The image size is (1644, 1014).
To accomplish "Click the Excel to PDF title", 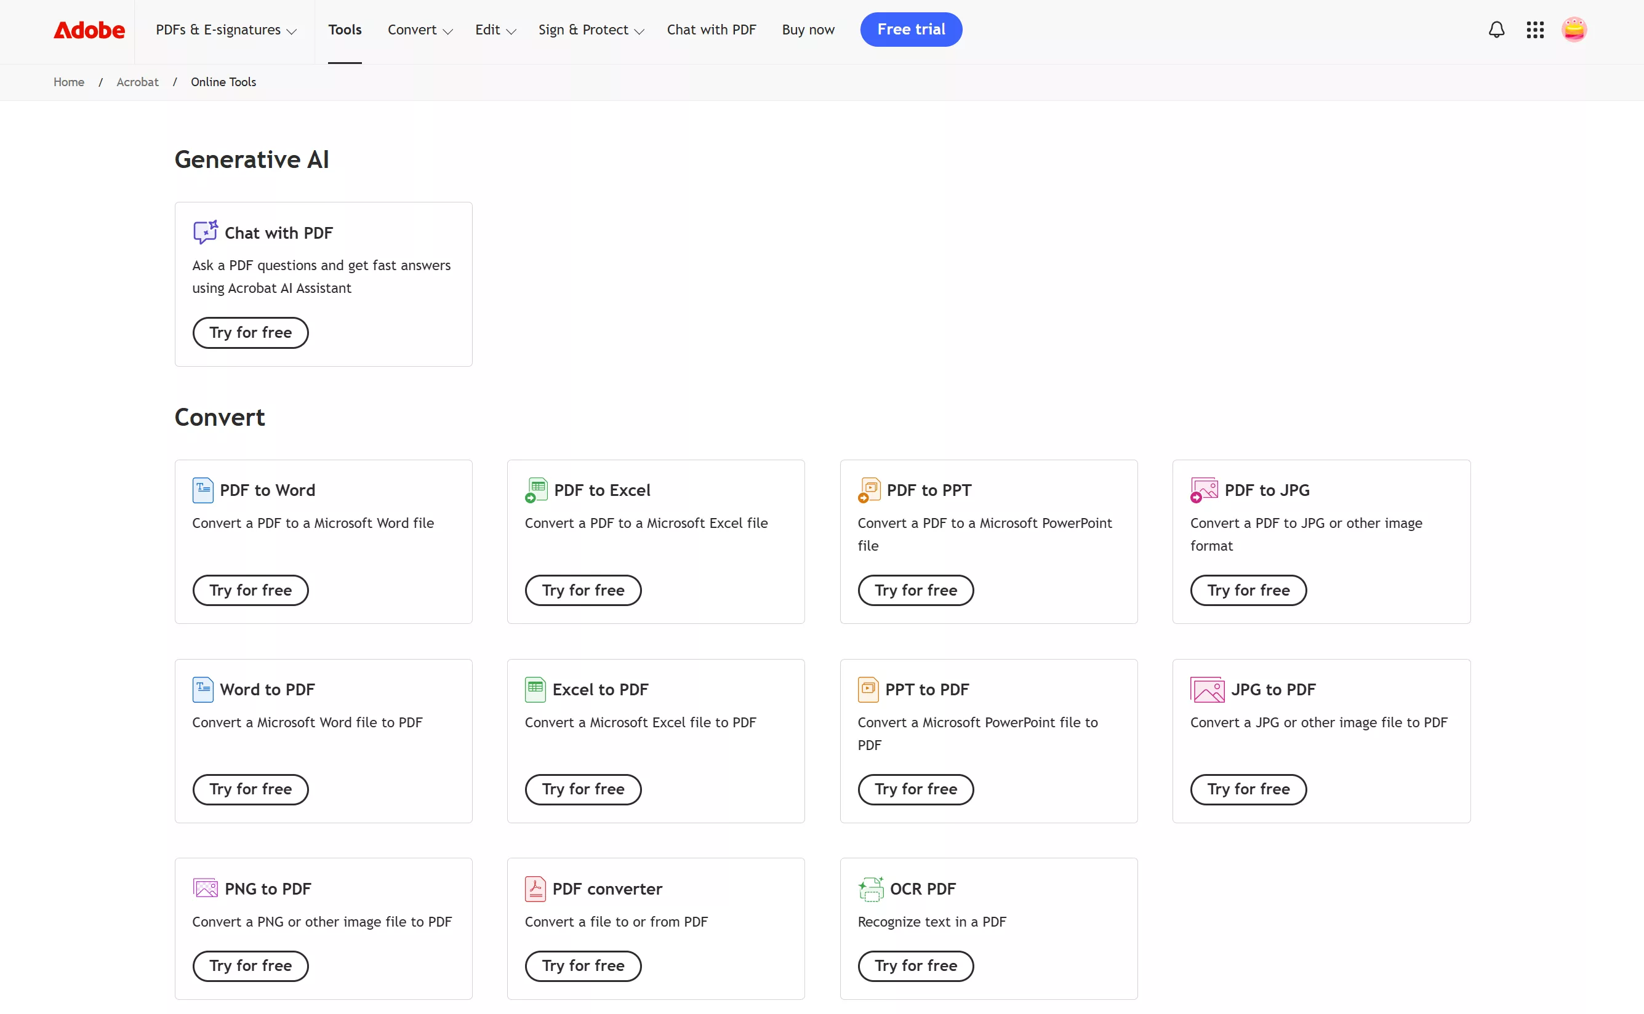I will (600, 689).
